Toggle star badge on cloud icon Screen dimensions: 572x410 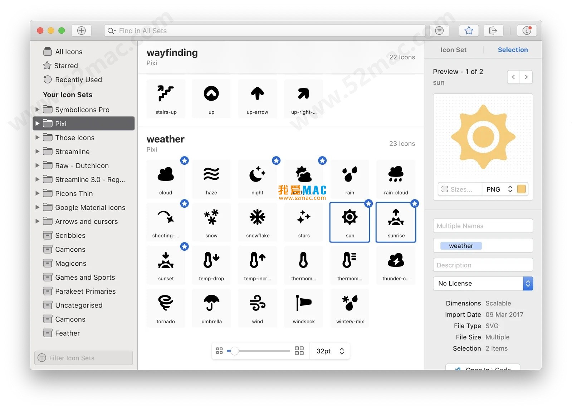(185, 160)
